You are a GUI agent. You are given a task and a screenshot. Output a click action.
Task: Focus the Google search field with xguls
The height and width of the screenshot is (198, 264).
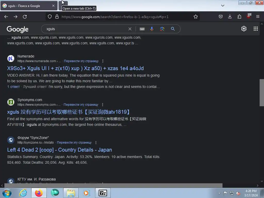(86, 29)
